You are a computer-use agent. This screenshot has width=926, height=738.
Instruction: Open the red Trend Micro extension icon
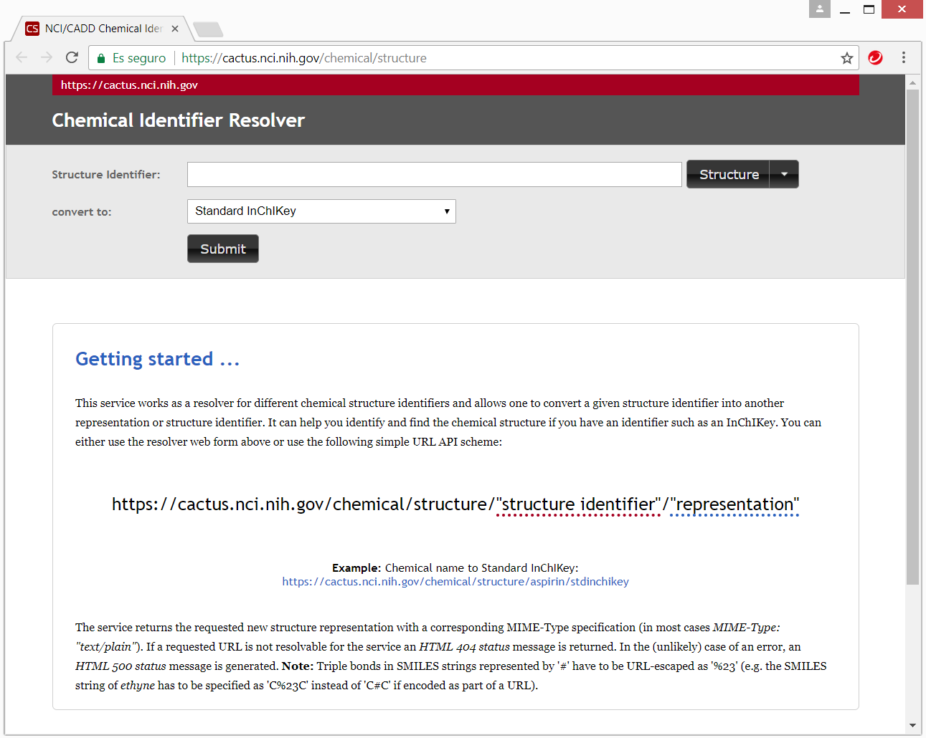[x=875, y=57]
